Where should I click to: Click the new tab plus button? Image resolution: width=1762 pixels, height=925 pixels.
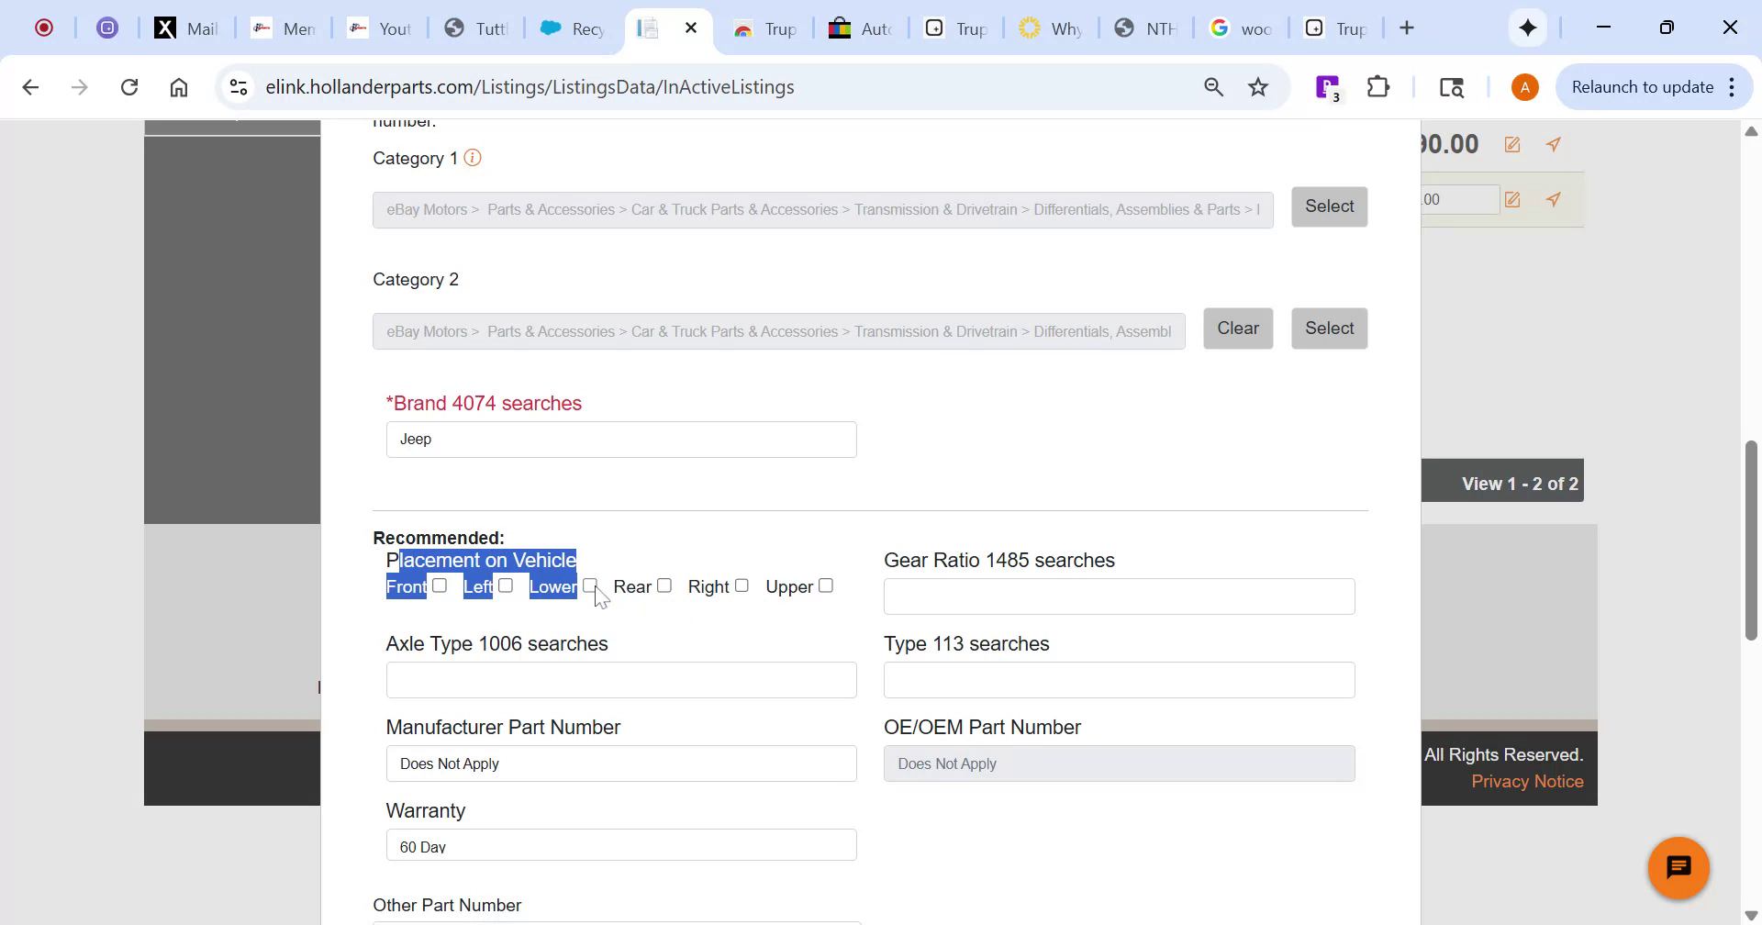1407,28
